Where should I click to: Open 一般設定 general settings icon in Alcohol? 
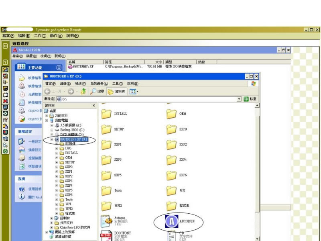coord(22,141)
